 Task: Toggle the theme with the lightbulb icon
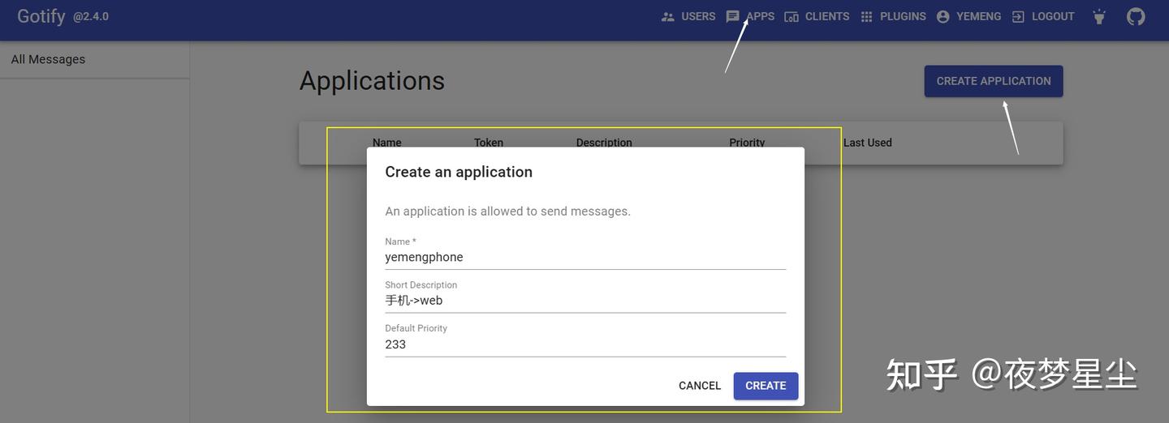(1099, 16)
